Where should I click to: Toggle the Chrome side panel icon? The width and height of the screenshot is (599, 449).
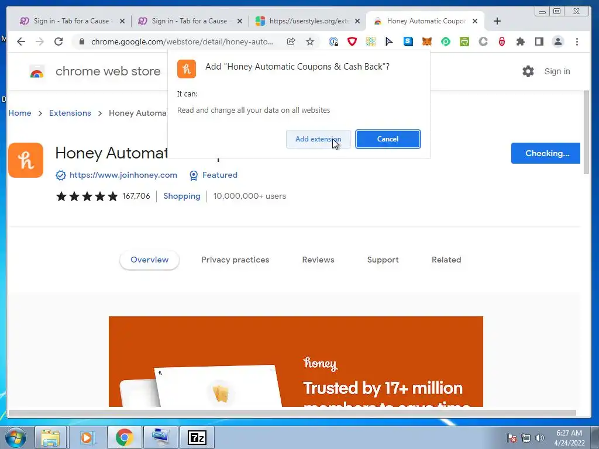(539, 42)
